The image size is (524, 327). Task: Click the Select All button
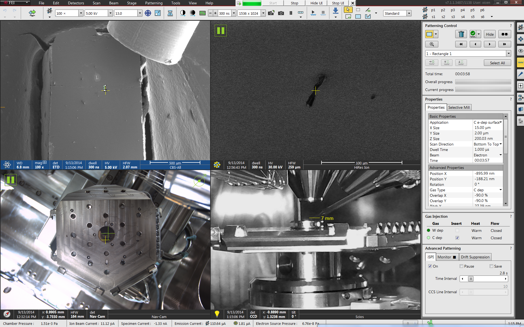pyautogui.click(x=497, y=63)
